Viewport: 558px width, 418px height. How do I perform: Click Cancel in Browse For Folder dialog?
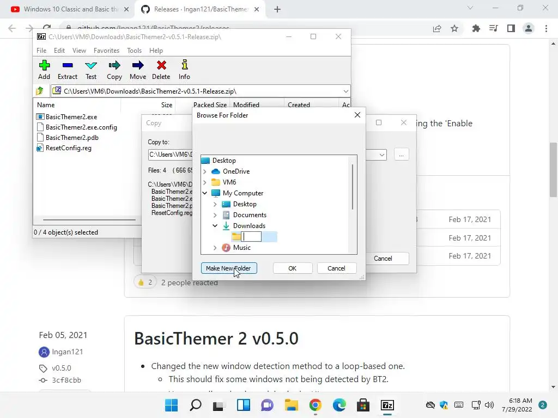click(336, 268)
